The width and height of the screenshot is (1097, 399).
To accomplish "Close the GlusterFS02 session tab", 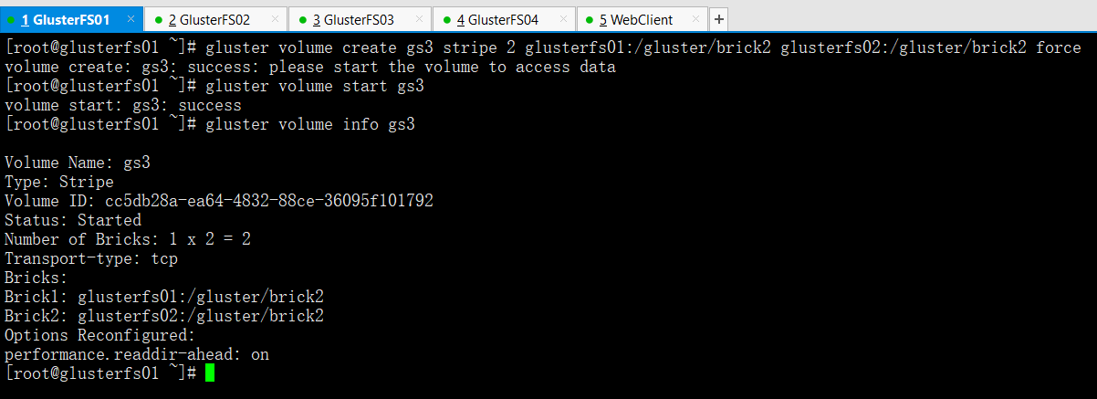I will click(276, 19).
